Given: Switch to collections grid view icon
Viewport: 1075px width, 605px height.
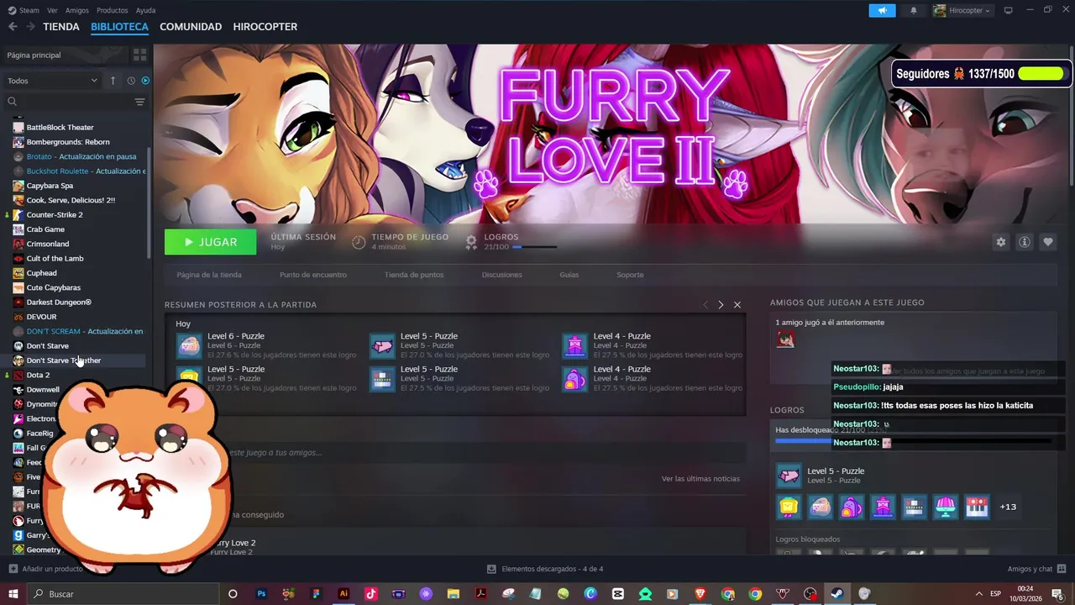Looking at the screenshot, I should point(139,55).
